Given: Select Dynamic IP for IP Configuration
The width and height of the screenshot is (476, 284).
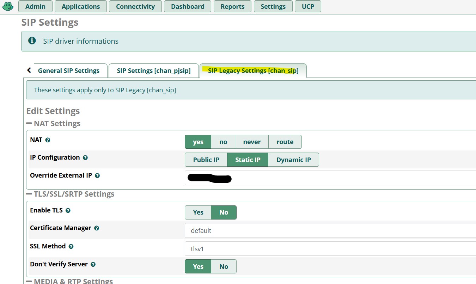Looking at the screenshot, I should (293, 160).
